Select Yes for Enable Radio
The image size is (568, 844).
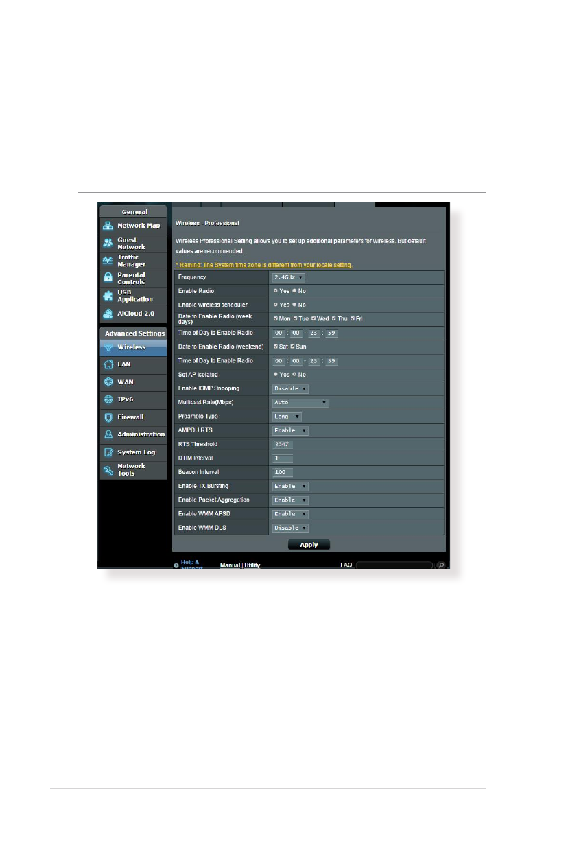coord(276,291)
